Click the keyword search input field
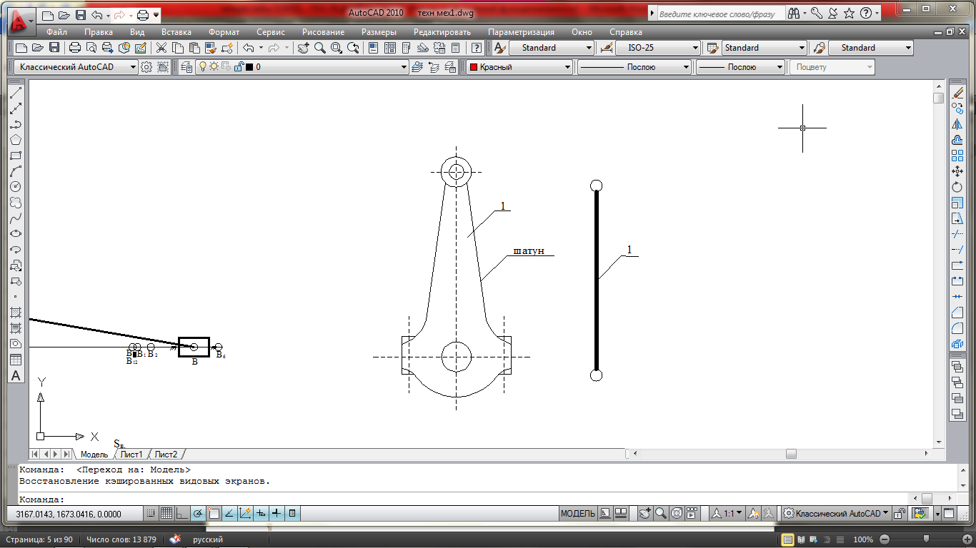976x548 pixels. 718,14
